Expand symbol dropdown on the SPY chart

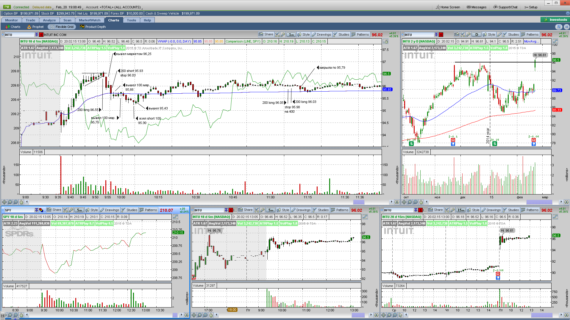point(36,210)
